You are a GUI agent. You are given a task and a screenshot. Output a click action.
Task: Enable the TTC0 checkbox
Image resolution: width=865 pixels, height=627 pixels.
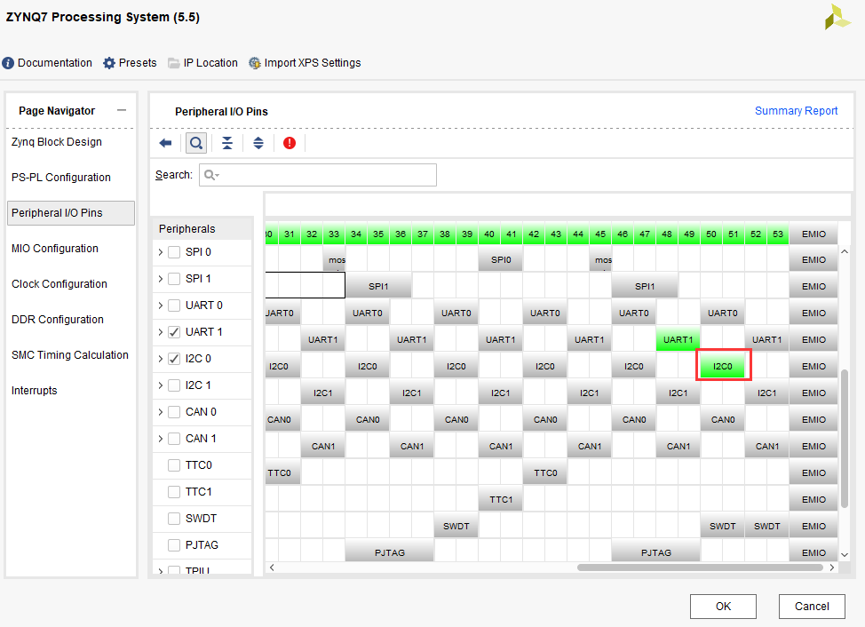[x=174, y=464]
